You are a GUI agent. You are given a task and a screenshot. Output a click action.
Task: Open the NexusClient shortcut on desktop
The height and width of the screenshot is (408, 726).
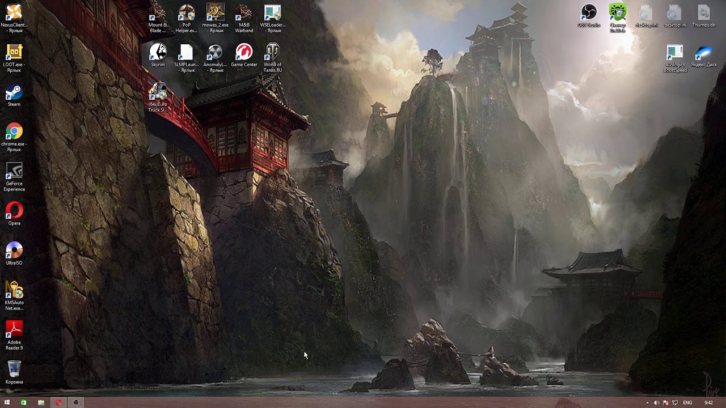pyautogui.click(x=14, y=18)
